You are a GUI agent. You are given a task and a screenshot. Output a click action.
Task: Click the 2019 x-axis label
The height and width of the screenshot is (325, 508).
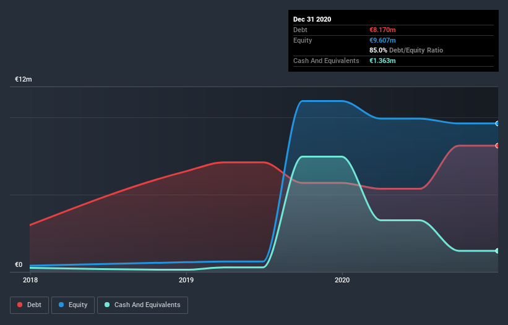pos(186,280)
